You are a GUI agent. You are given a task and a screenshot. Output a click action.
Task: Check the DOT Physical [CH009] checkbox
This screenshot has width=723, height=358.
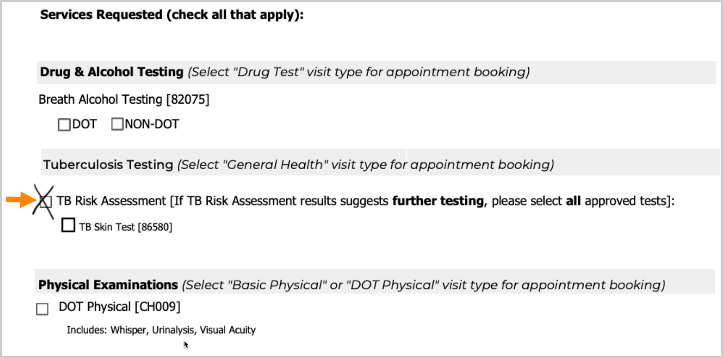42,309
